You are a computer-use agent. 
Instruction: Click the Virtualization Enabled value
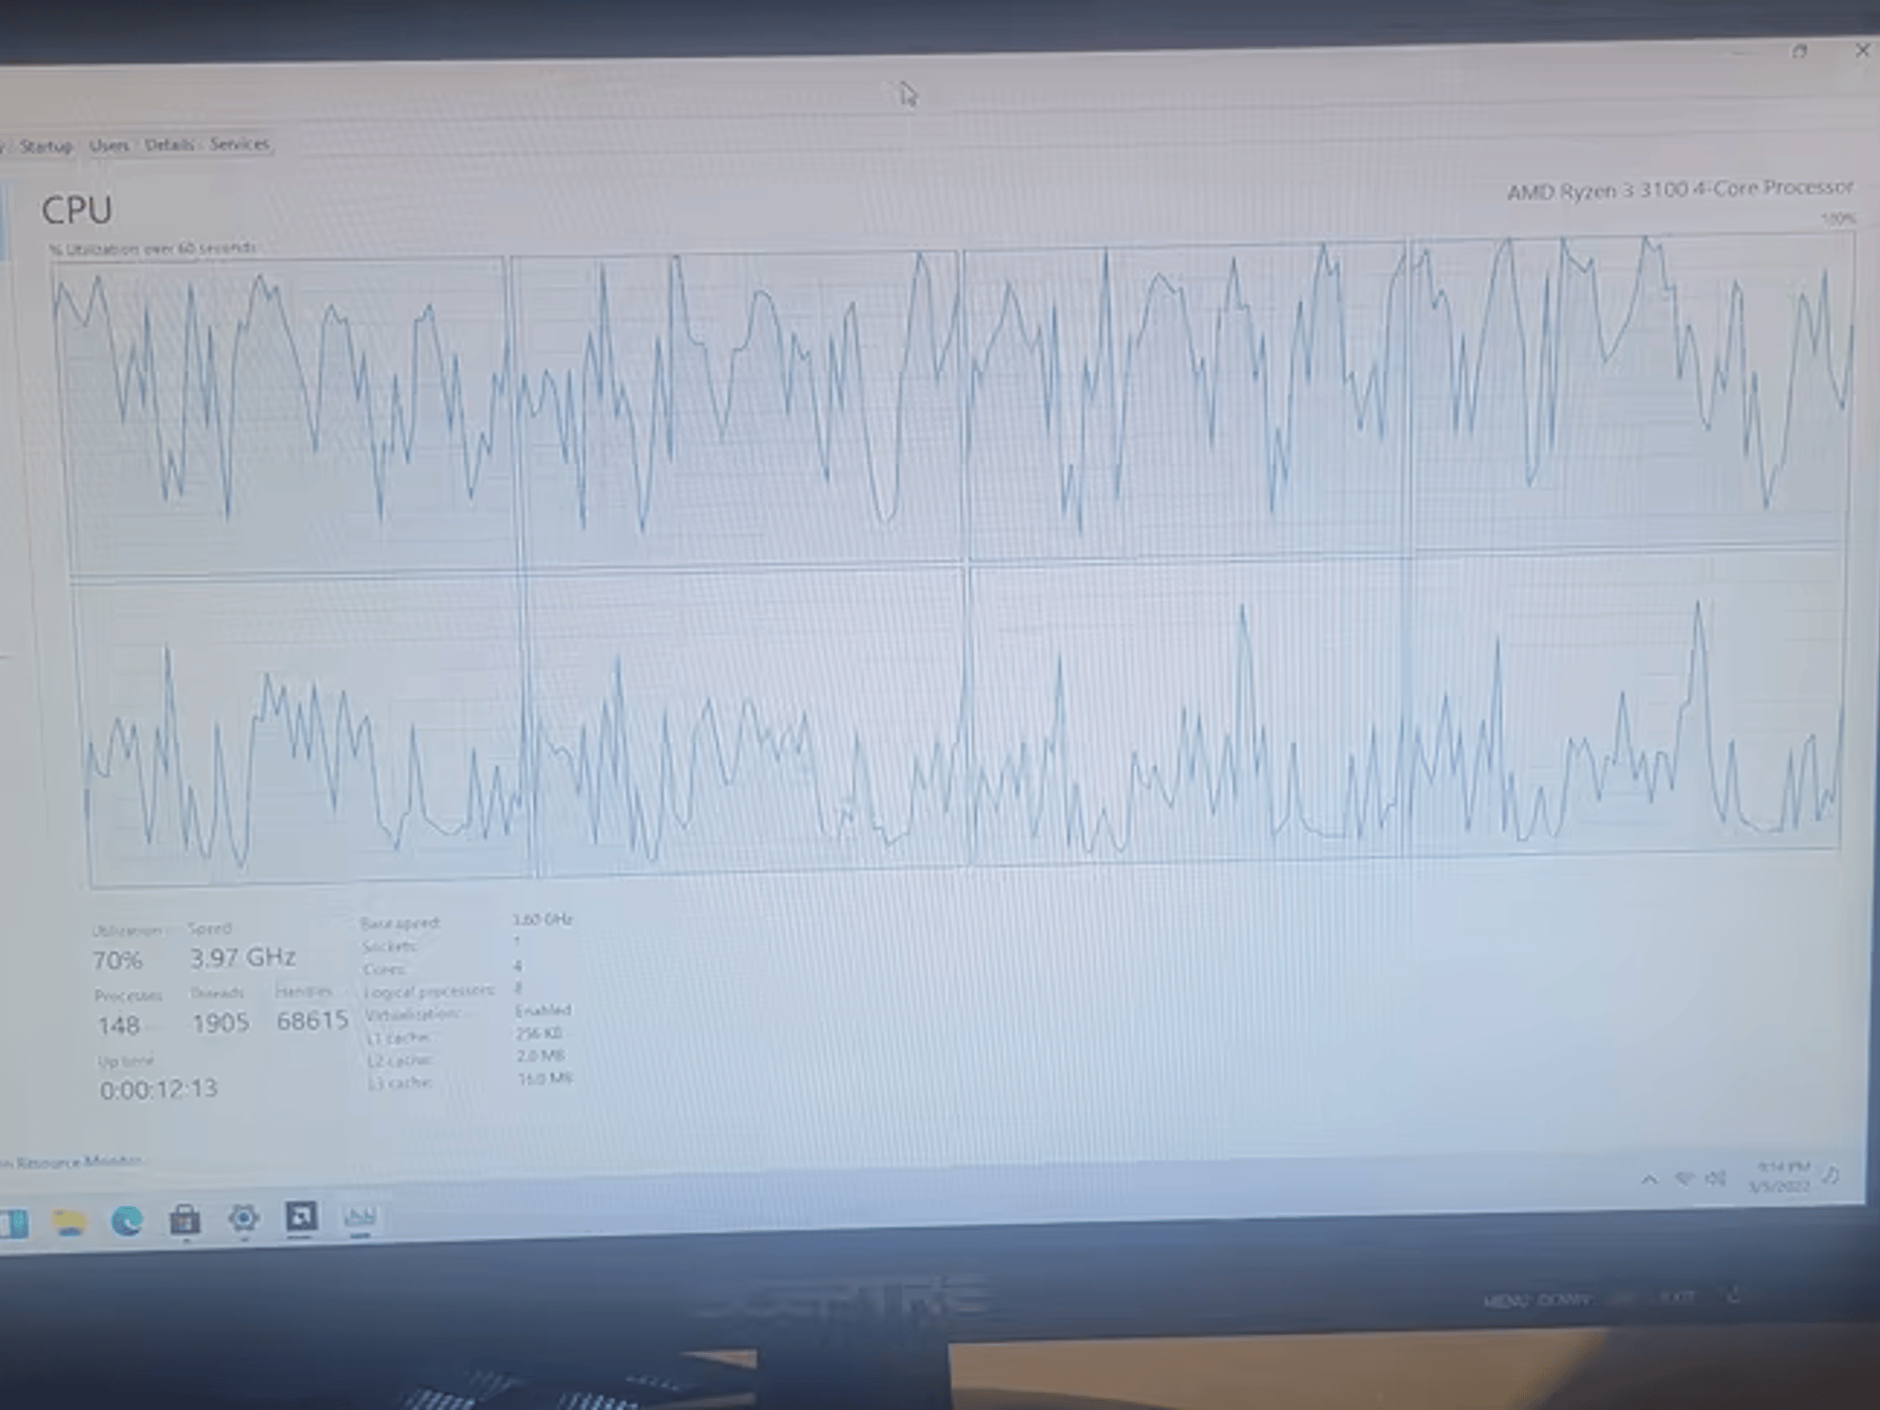543,1010
